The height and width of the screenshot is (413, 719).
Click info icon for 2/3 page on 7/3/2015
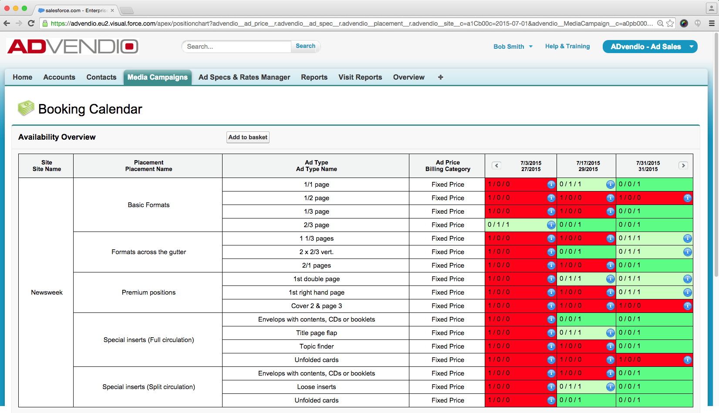click(551, 225)
